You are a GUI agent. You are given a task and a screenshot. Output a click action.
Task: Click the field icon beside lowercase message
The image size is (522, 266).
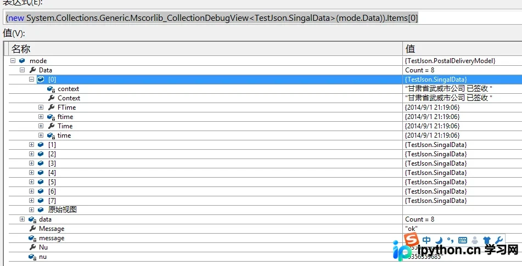(x=32, y=238)
